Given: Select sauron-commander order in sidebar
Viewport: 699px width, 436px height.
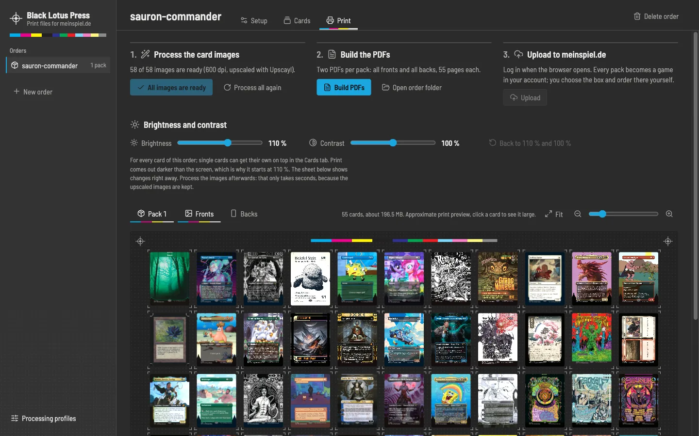Looking at the screenshot, I should [58, 65].
